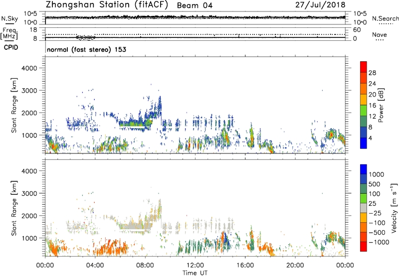Click the '08:00' time axis label
Screen dimensions: 399x276
pos(145,266)
